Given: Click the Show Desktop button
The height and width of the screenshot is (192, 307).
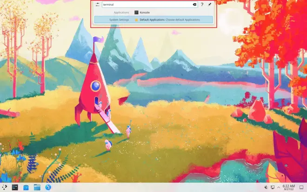Looking at the screenshot, I should coord(301,187).
